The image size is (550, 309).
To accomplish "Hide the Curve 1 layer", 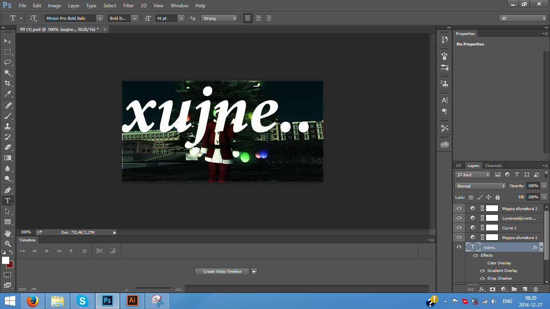I will pyautogui.click(x=459, y=228).
